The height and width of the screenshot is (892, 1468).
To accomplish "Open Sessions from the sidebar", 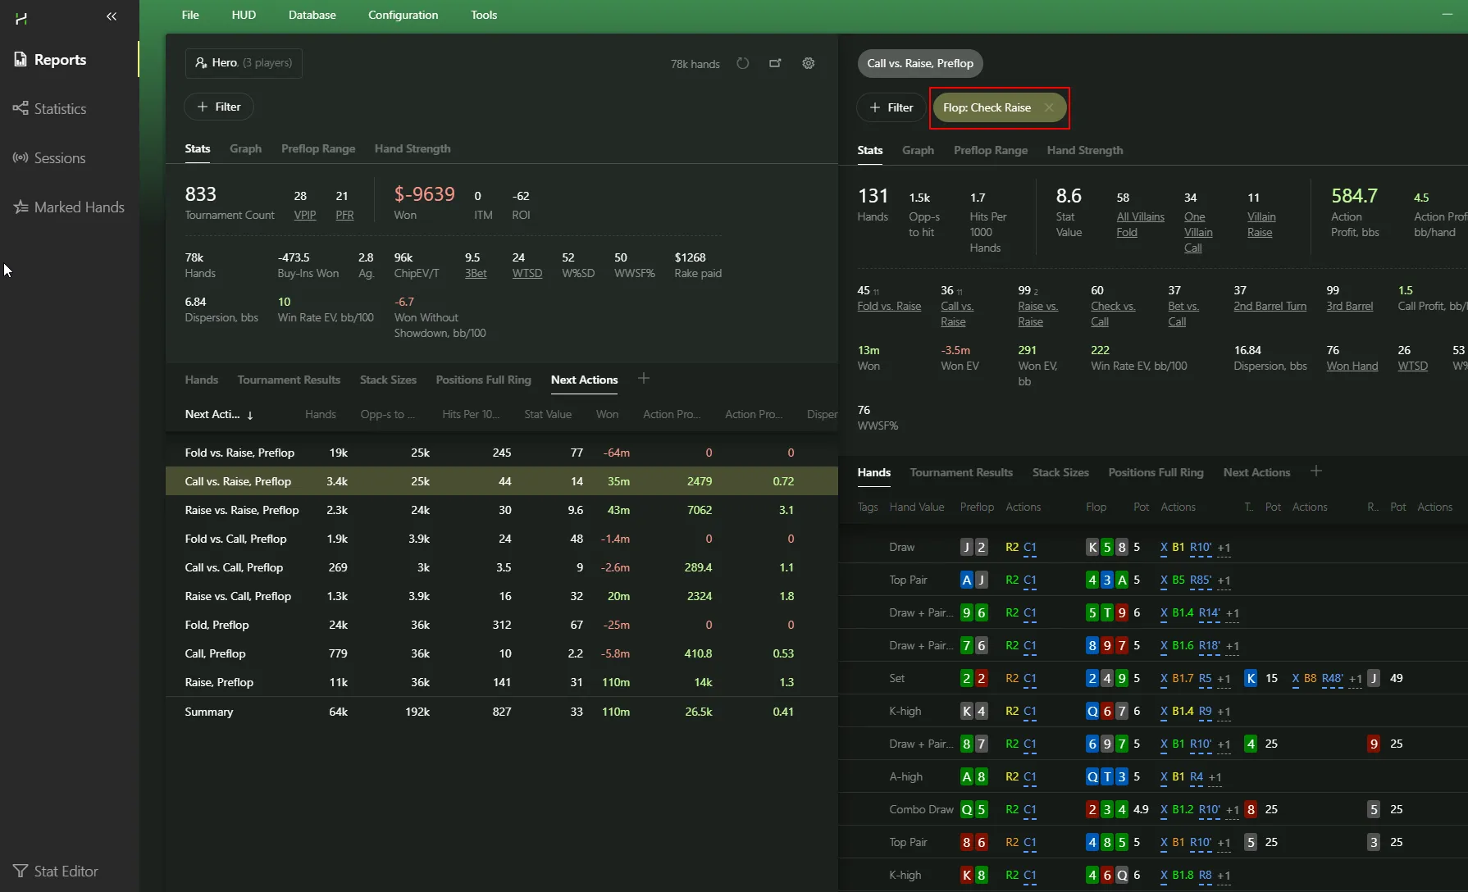I will tap(59, 157).
